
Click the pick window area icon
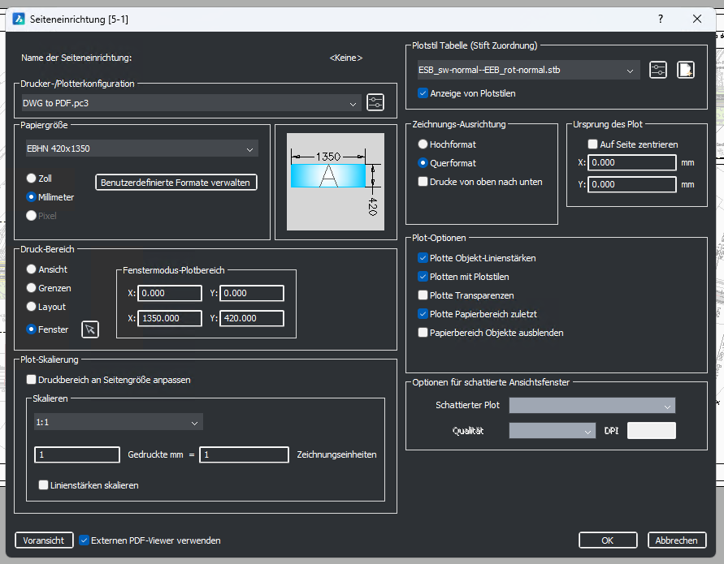[x=90, y=329]
